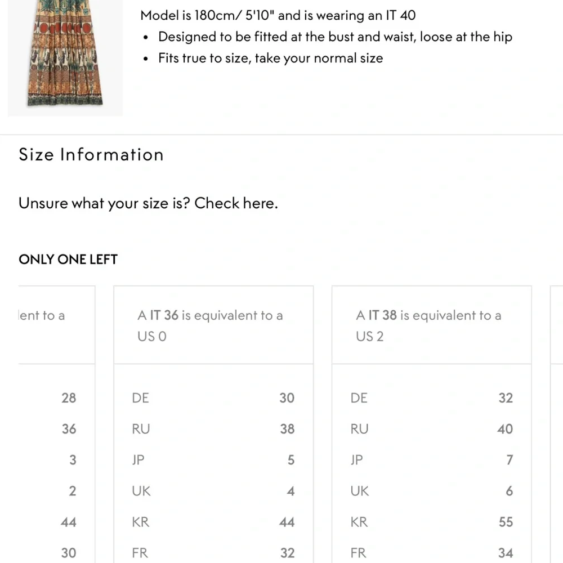
Task: Click the DE 32 row in IT 38 card
Action: [x=431, y=398]
